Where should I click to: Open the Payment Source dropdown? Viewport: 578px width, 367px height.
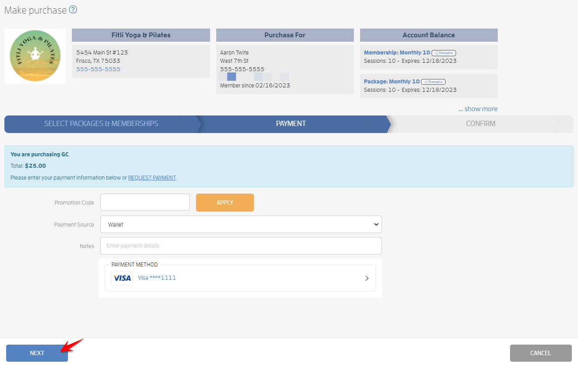(x=241, y=224)
